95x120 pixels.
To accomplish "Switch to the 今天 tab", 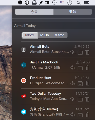I will 34,12.
